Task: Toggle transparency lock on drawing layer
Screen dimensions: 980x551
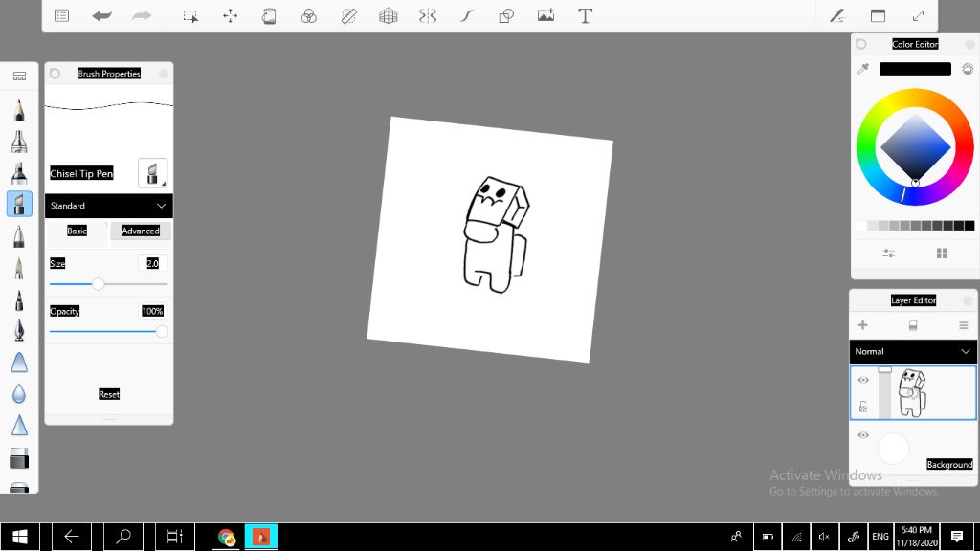Action: (x=863, y=407)
